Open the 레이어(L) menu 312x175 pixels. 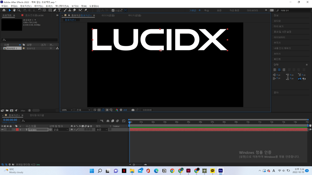pyautogui.click(x=39, y=6)
